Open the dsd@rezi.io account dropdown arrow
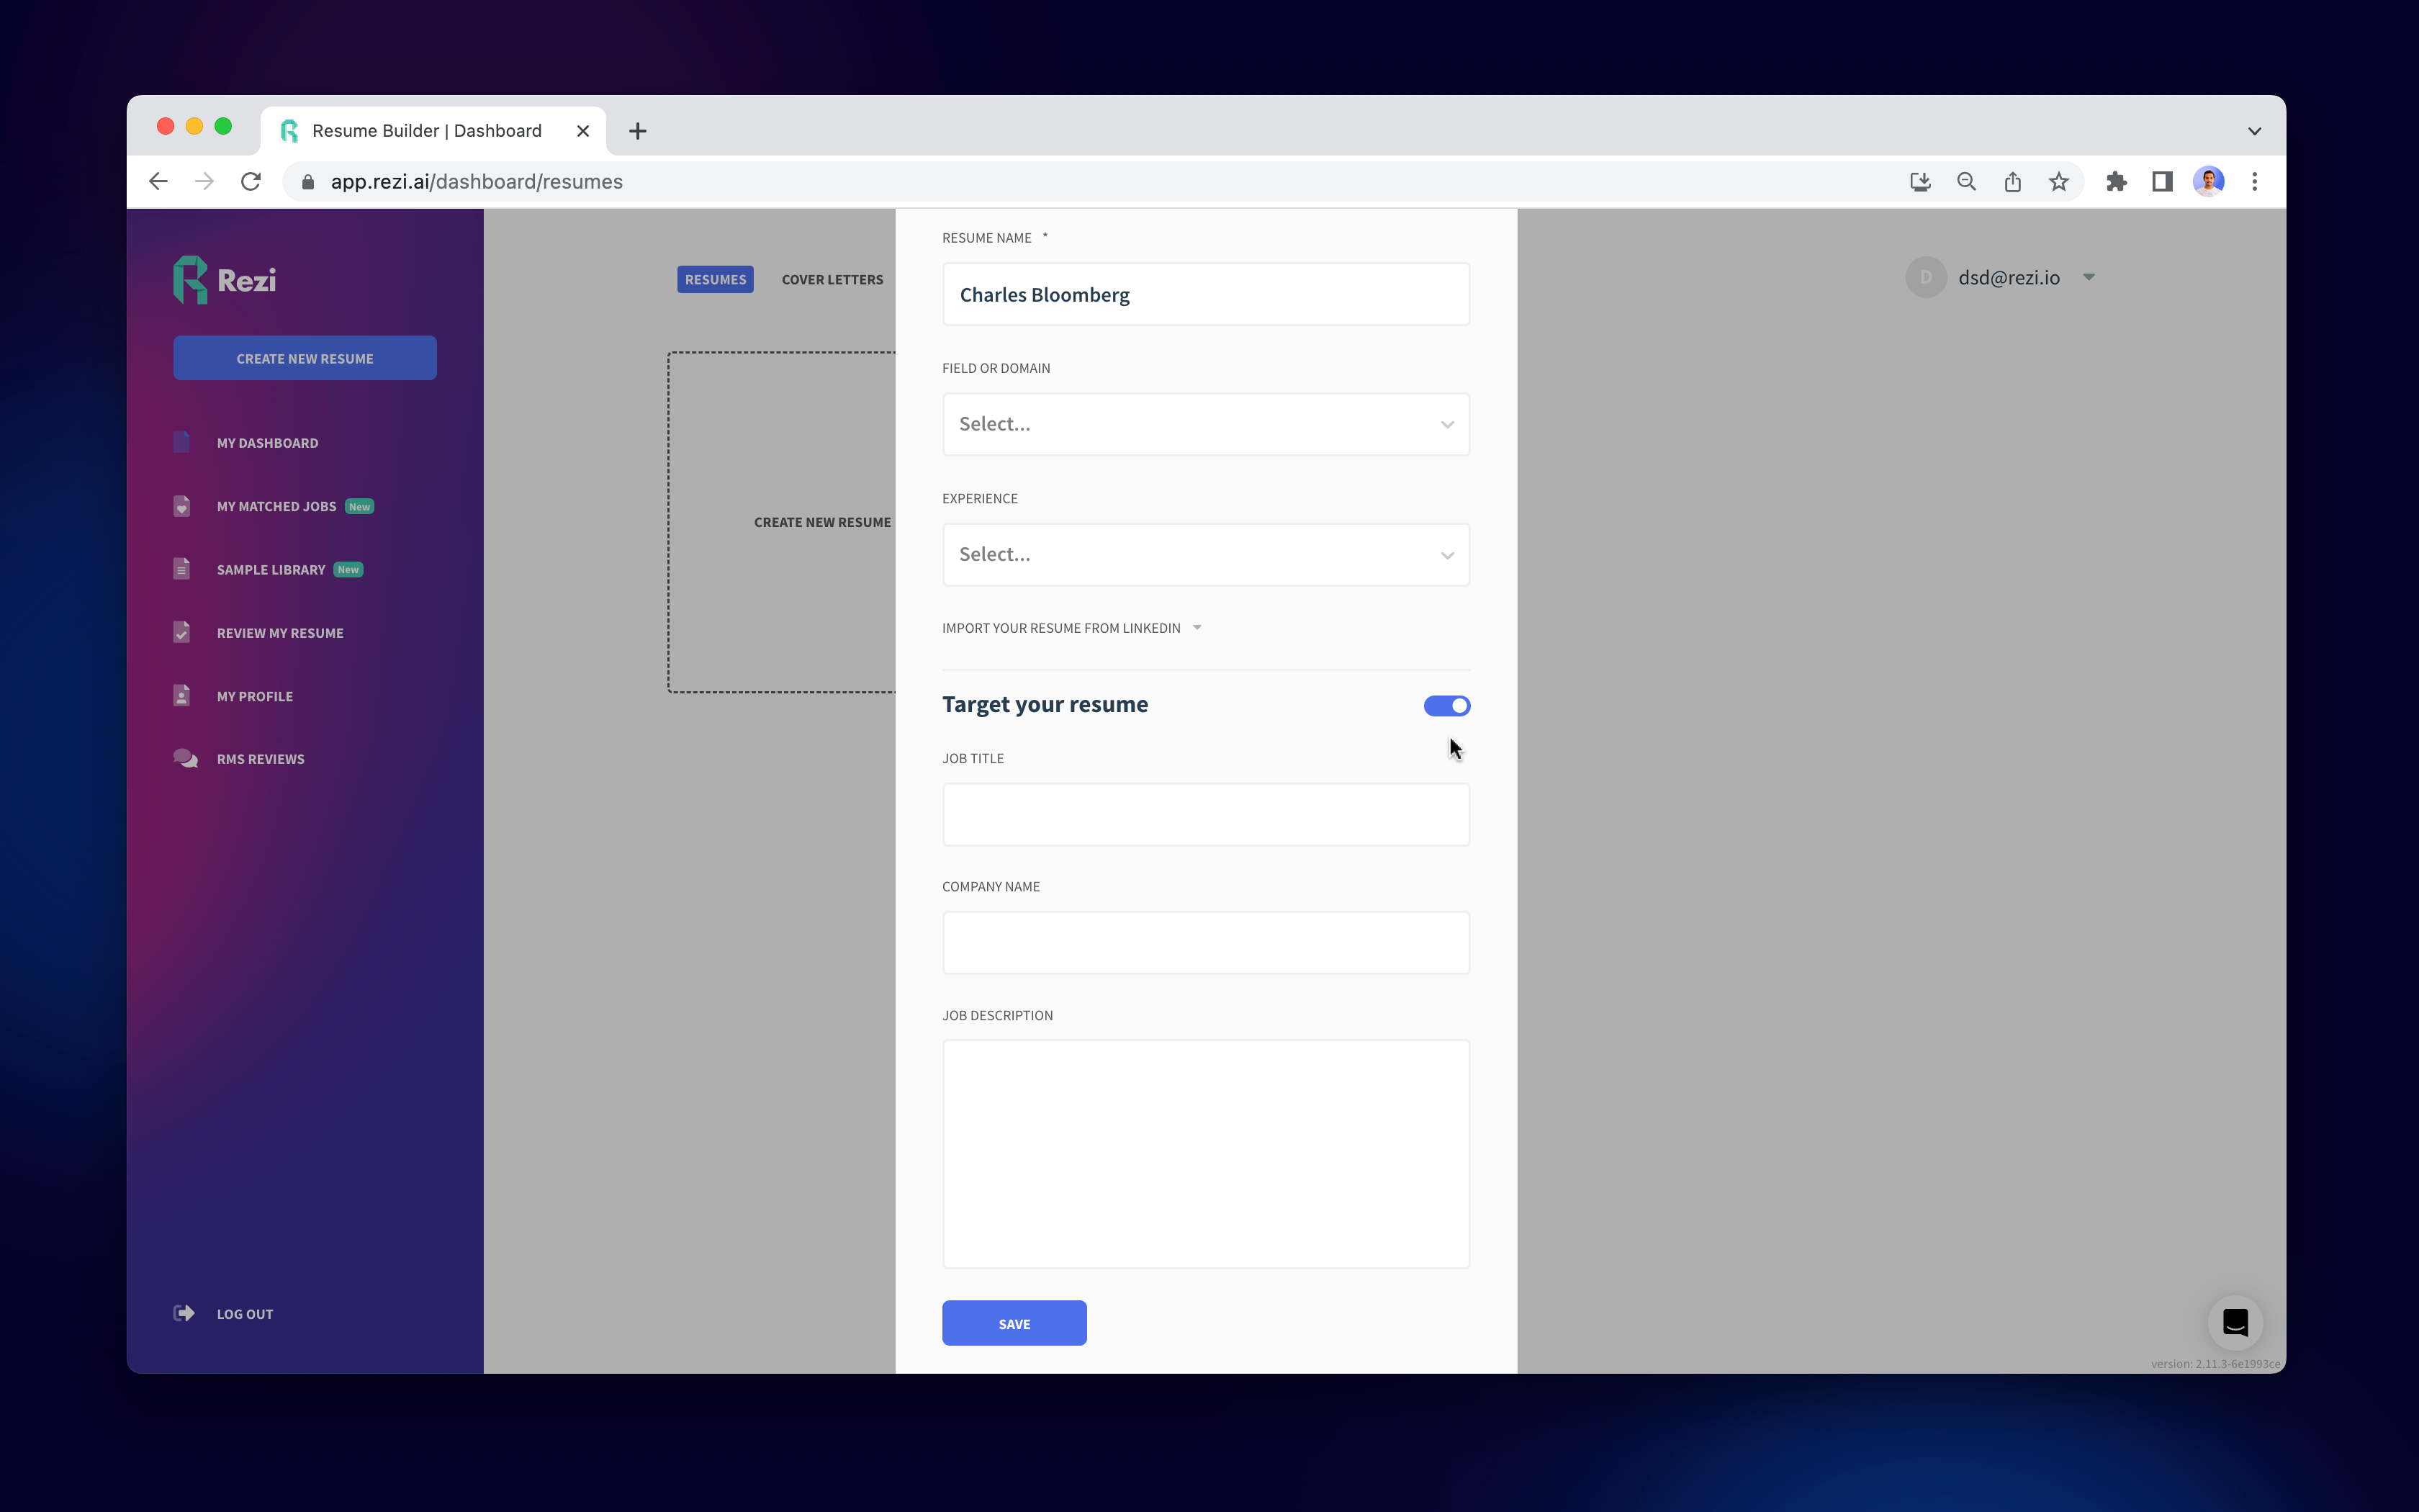 tap(2088, 277)
